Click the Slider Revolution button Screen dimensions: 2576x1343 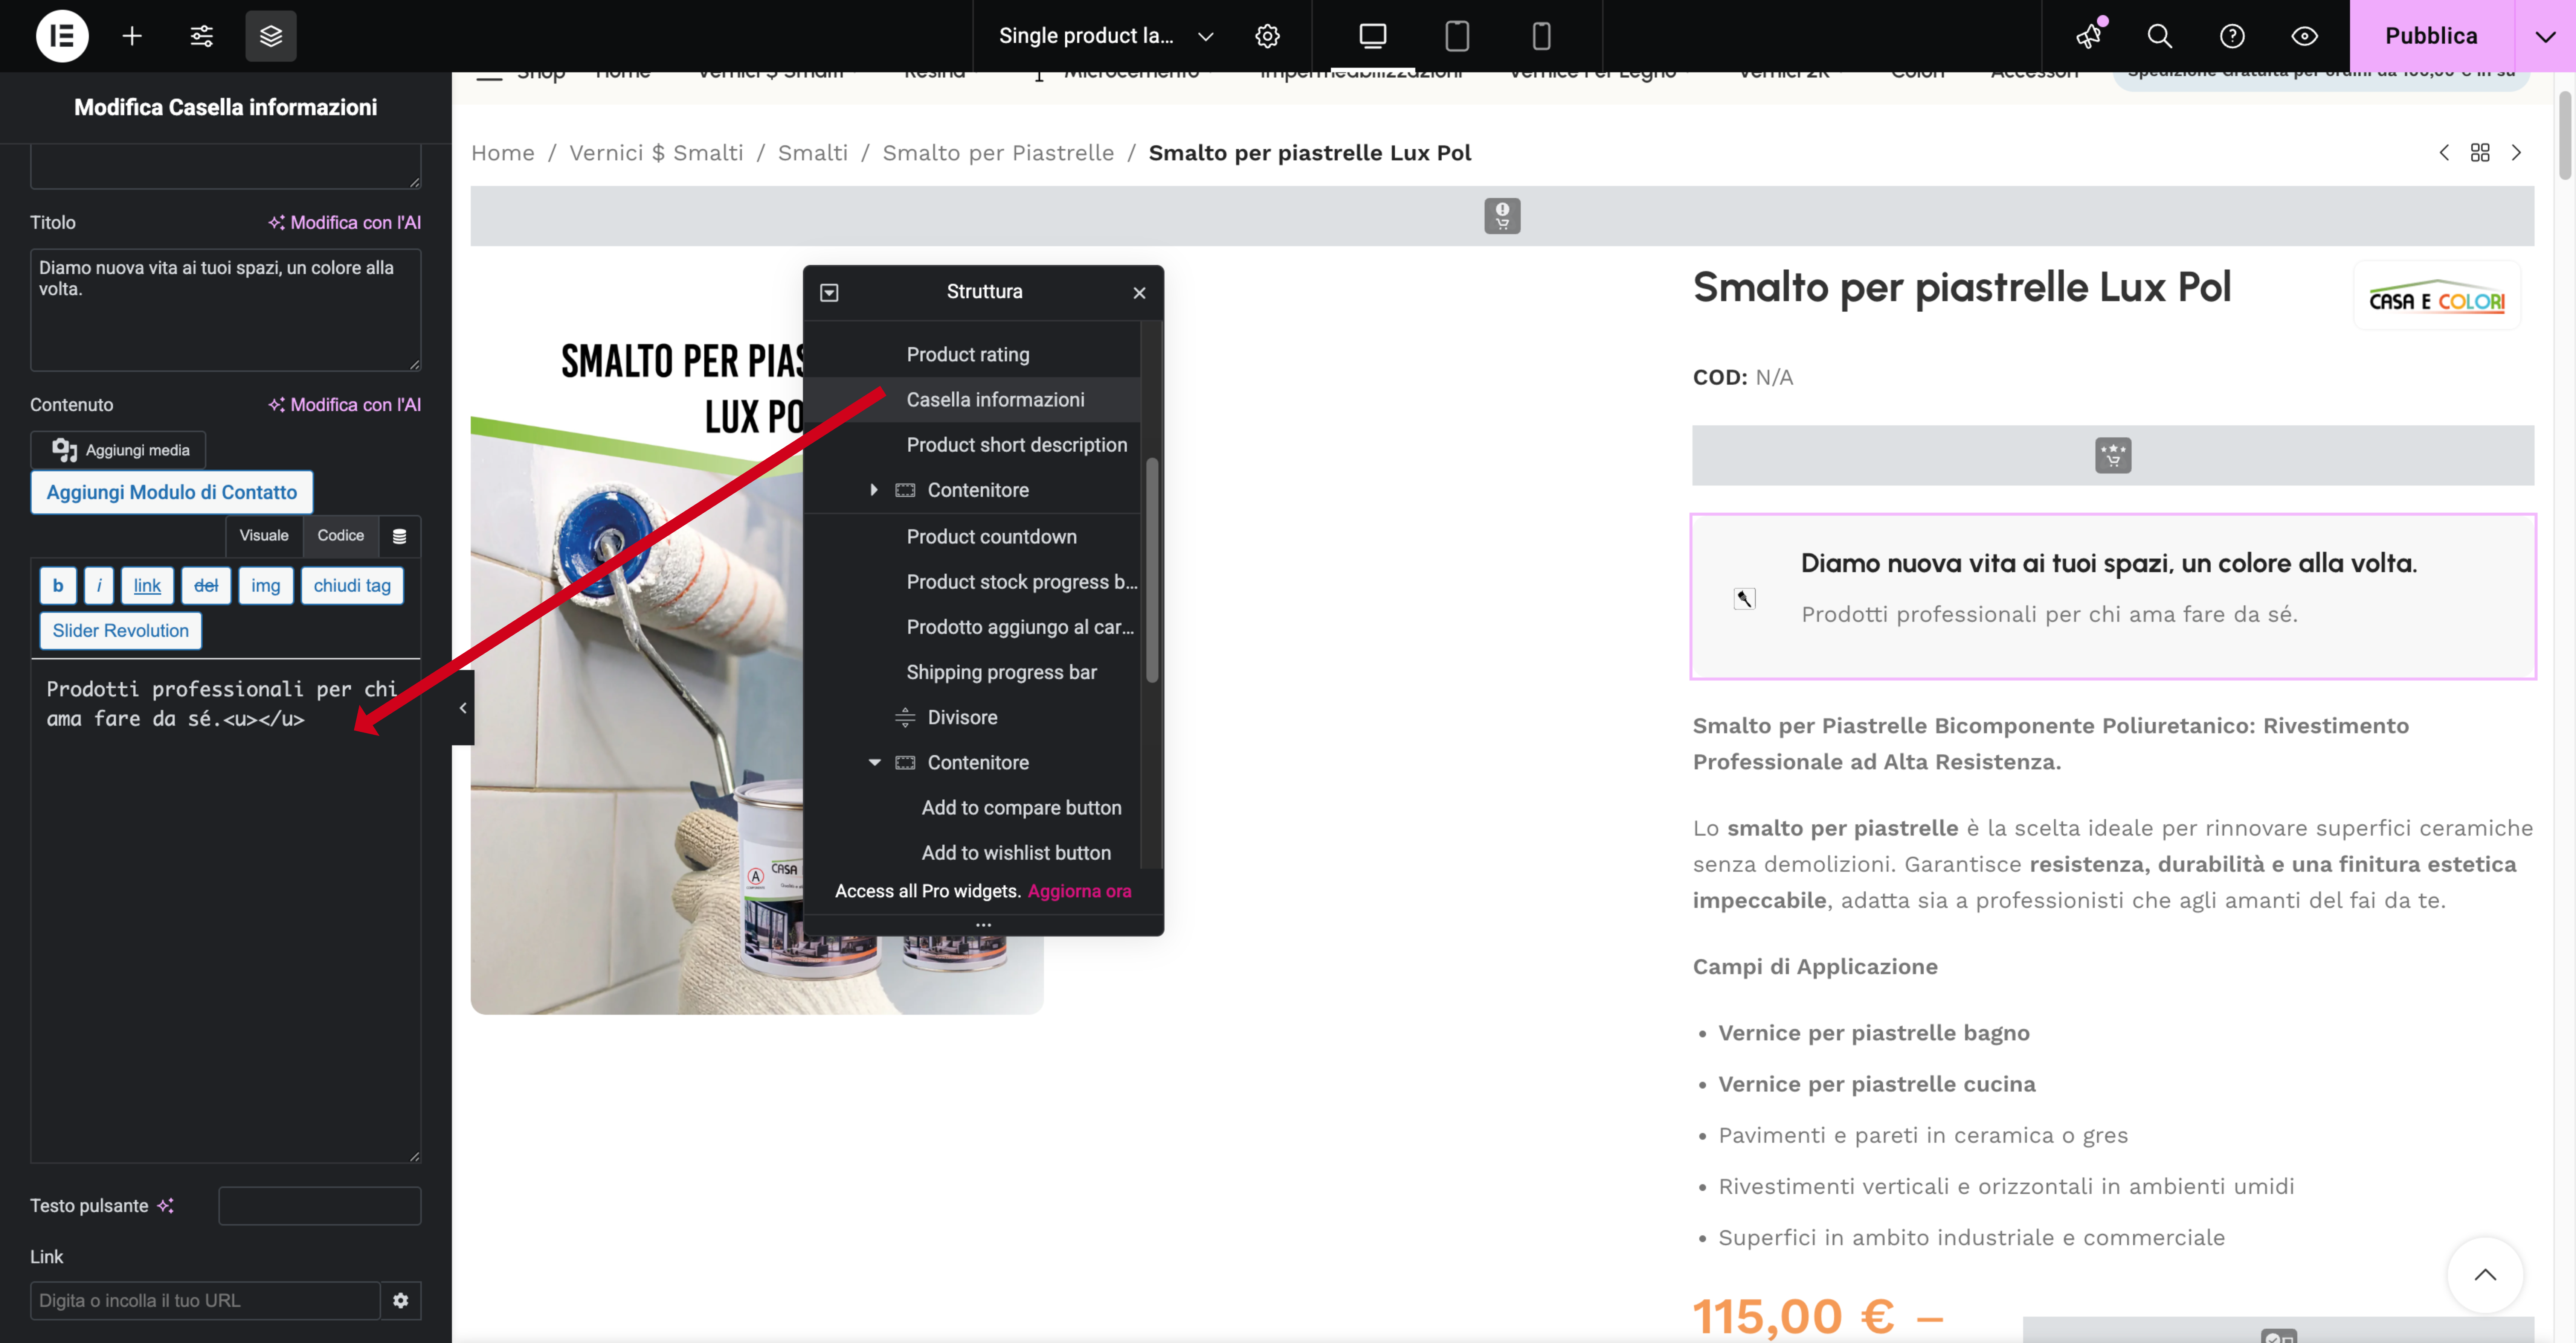coord(120,630)
